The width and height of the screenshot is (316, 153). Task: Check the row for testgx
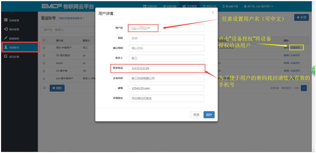[x=44, y=63]
